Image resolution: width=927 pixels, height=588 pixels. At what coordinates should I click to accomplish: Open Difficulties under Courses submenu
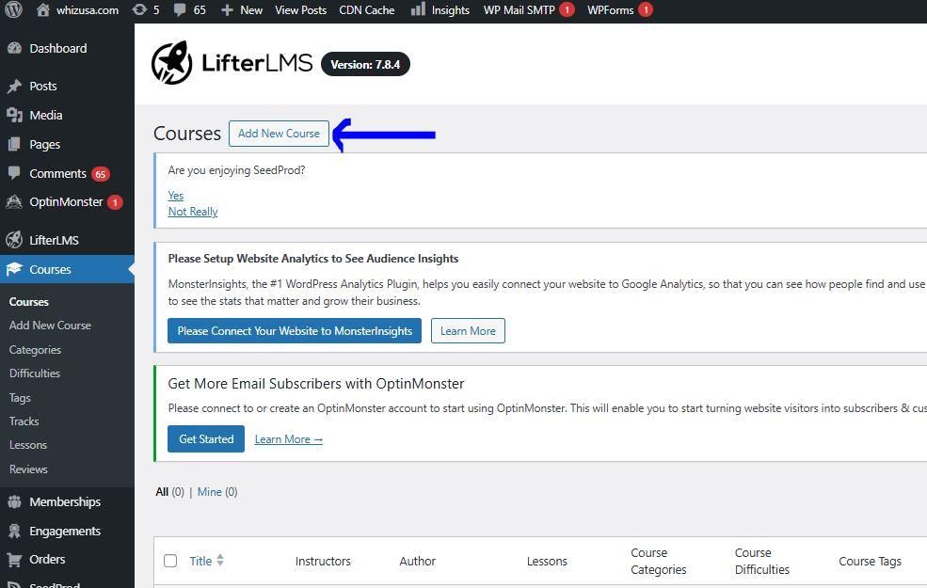[x=35, y=373]
